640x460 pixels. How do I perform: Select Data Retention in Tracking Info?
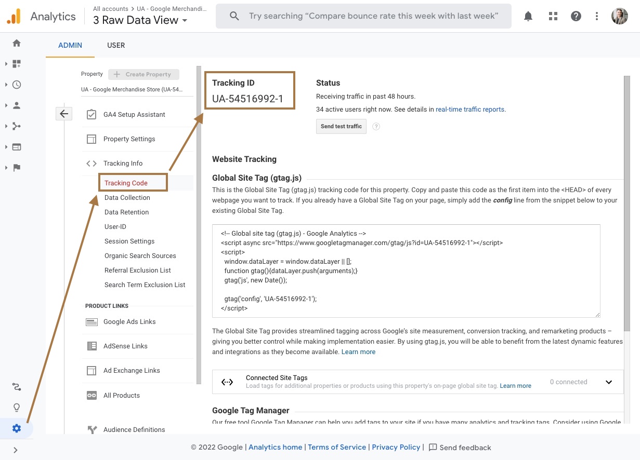coord(127,212)
